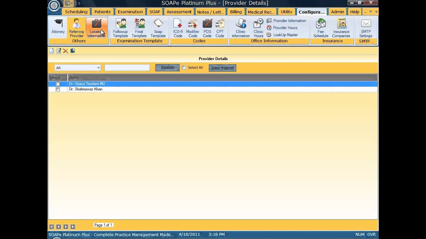The height and width of the screenshot is (239, 426).
Task: Open Provider Hours
Action: 282,28
